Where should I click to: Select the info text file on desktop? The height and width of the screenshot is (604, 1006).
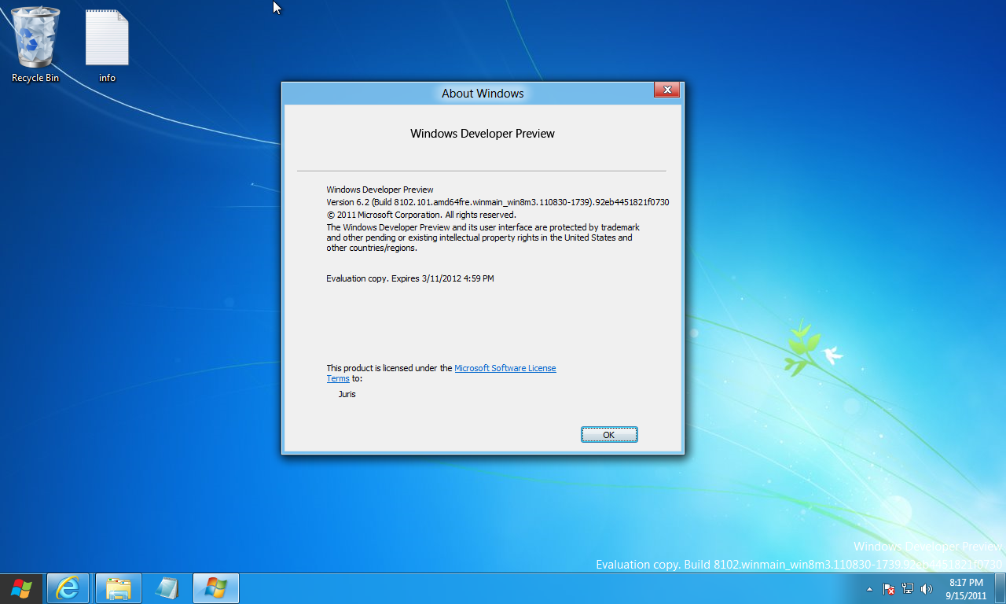pos(107,44)
